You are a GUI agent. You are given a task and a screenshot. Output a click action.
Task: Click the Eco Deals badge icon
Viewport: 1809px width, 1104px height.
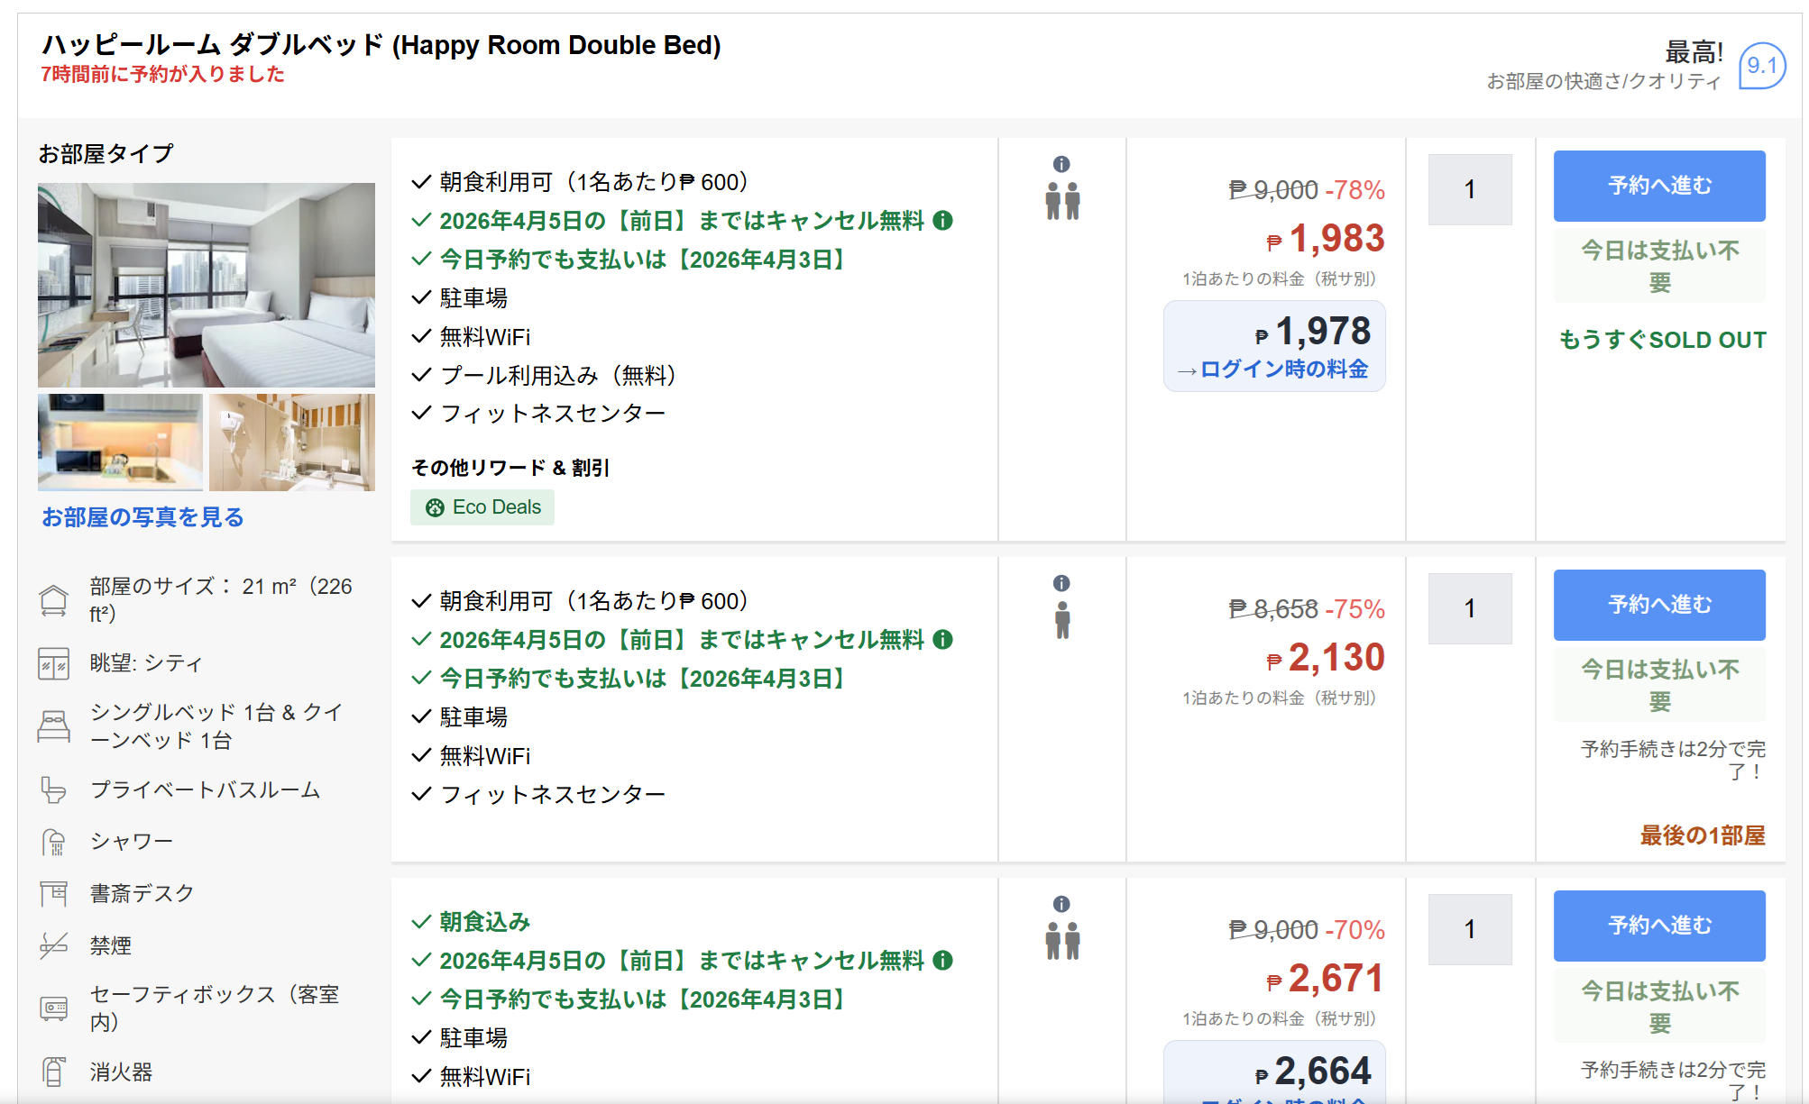436,507
